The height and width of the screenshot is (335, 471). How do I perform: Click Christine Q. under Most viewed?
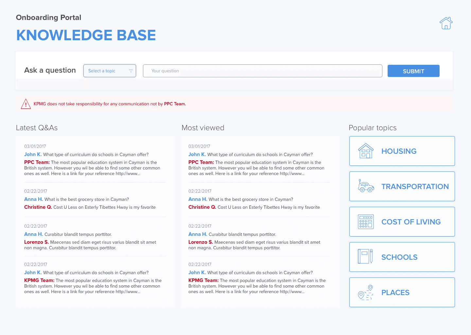202,207
